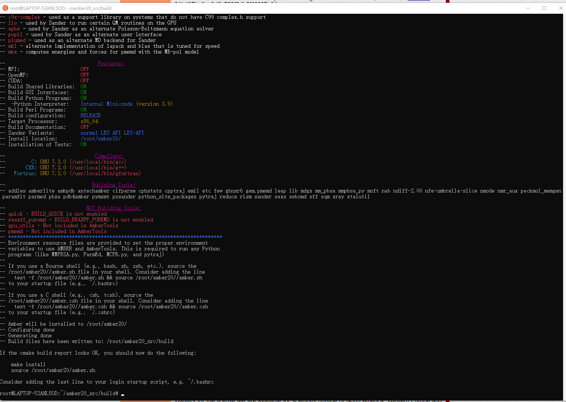Click the blue asterisk separator line

click(115, 237)
